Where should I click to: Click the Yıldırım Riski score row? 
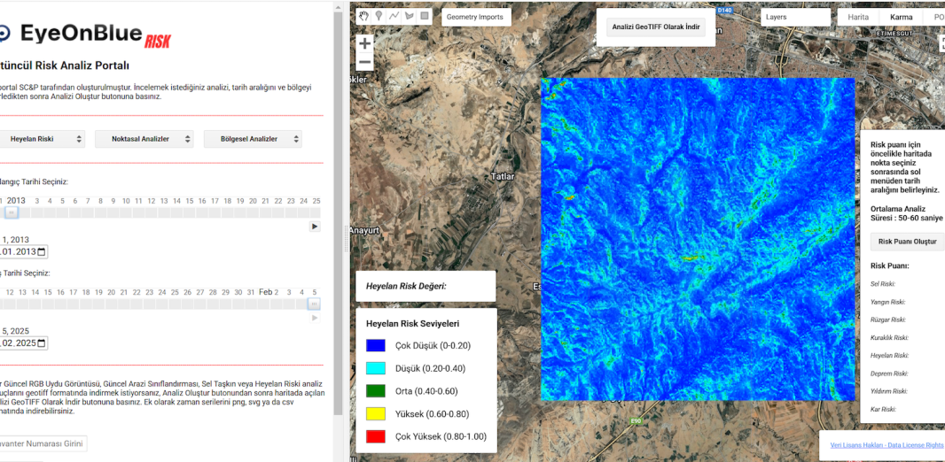(x=889, y=391)
